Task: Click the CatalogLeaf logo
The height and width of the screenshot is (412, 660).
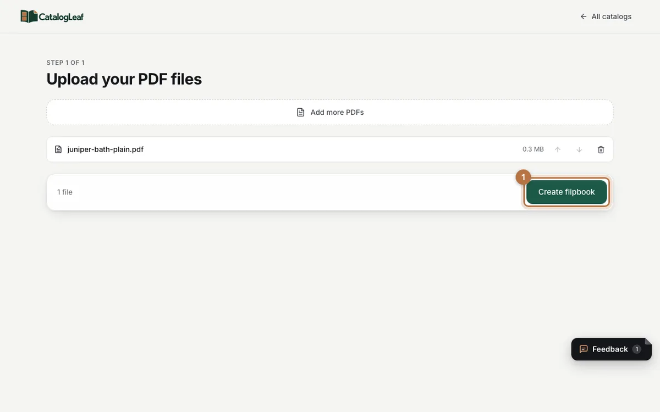Action: click(52, 16)
